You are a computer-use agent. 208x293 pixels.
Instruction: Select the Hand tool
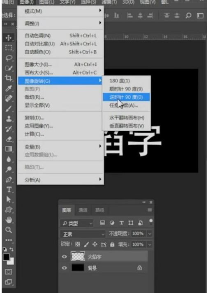coord(9,220)
